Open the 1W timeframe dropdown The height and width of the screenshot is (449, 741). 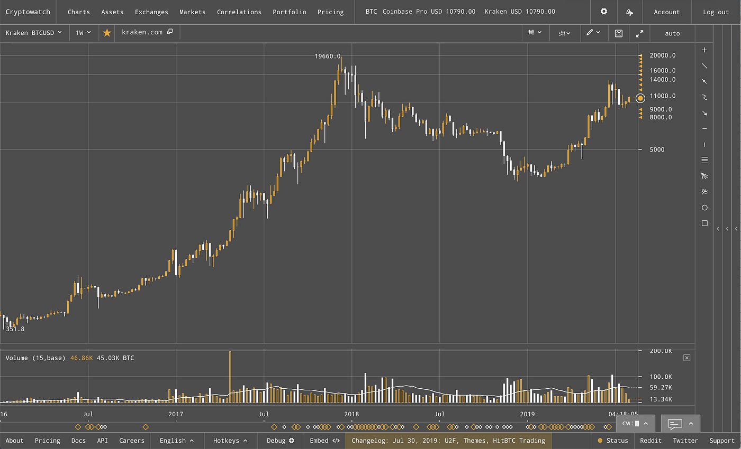click(x=84, y=33)
